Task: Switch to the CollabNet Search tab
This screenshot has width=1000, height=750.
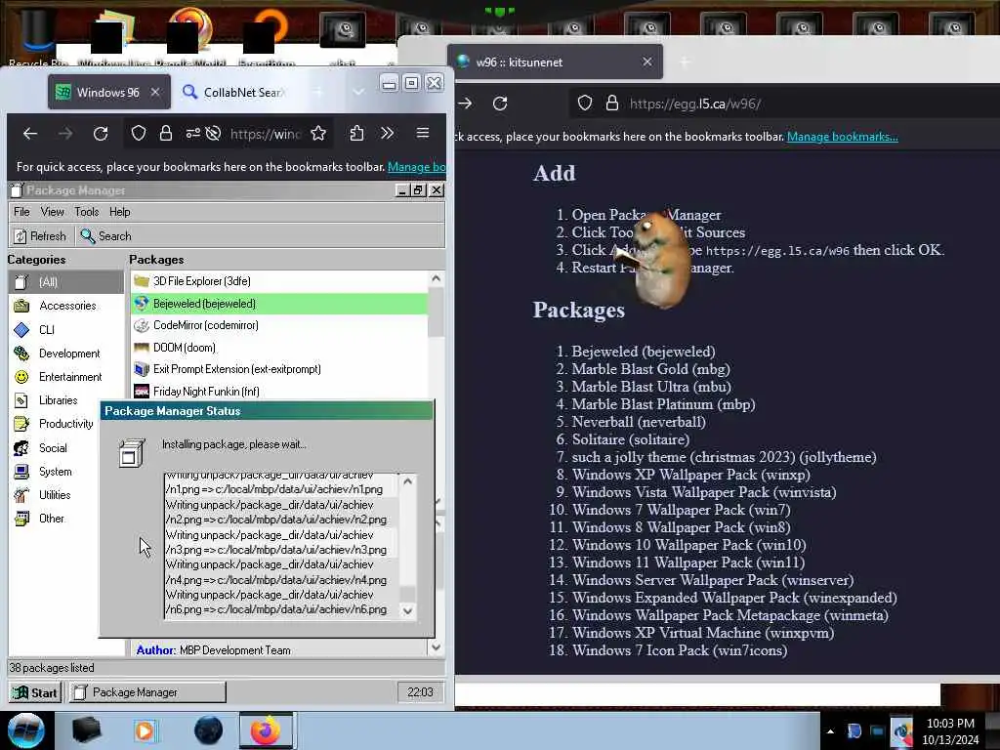Action: coord(232,93)
